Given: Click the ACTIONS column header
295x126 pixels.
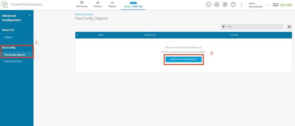Looking at the screenshot, I should click(x=234, y=35).
